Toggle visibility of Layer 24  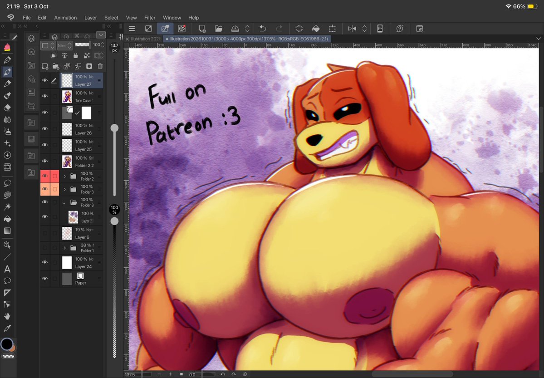tap(45, 262)
